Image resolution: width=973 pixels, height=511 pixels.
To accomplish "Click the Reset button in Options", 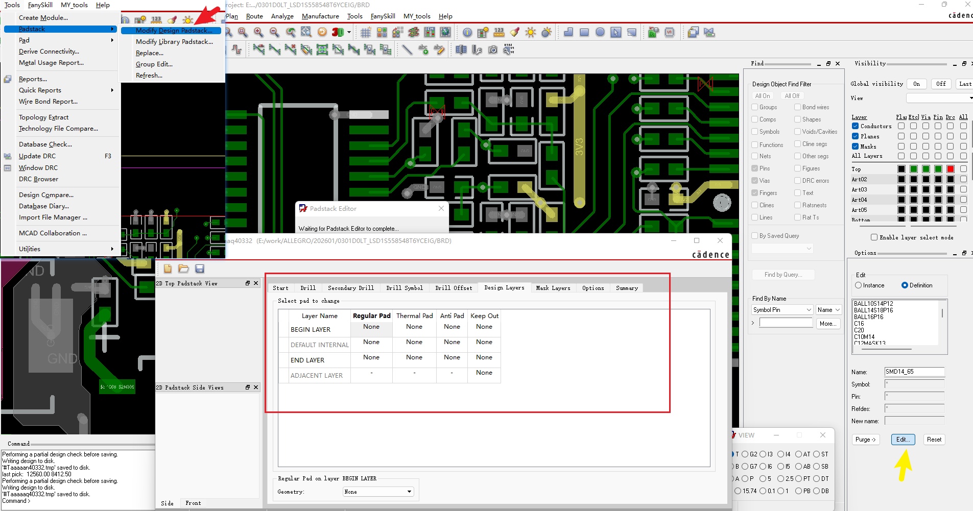I will point(934,440).
